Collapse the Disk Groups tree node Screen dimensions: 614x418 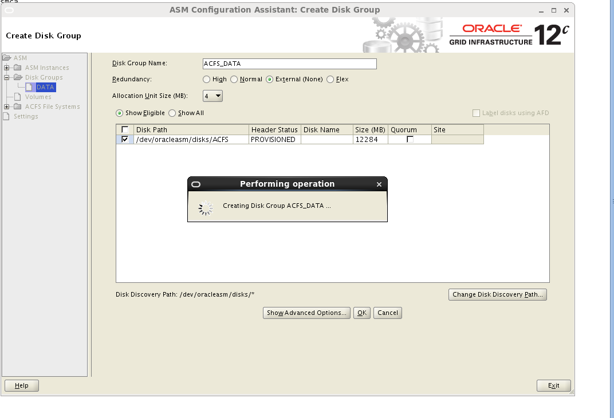(7, 77)
